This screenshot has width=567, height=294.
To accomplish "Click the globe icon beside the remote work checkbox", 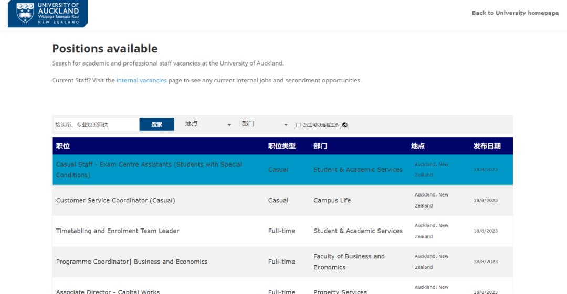I will (345, 125).
